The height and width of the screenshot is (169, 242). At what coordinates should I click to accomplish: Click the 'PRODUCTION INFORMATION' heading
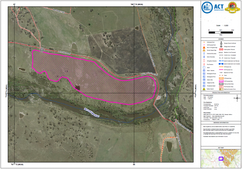(x=221, y=93)
